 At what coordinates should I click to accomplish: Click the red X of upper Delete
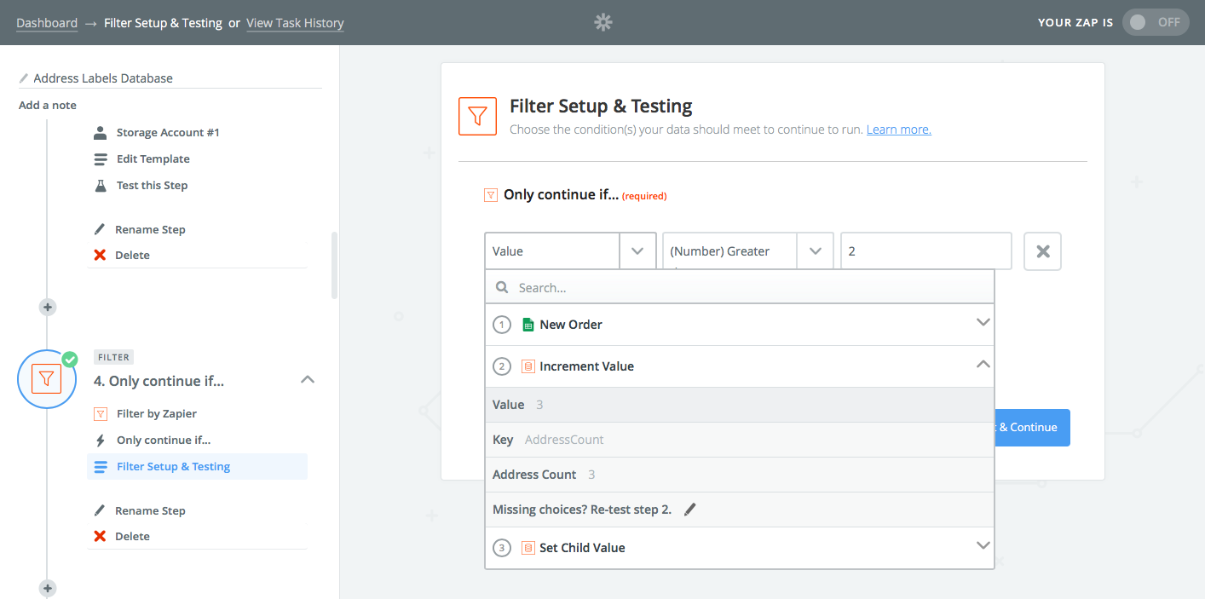pyautogui.click(x=100, y=255)
